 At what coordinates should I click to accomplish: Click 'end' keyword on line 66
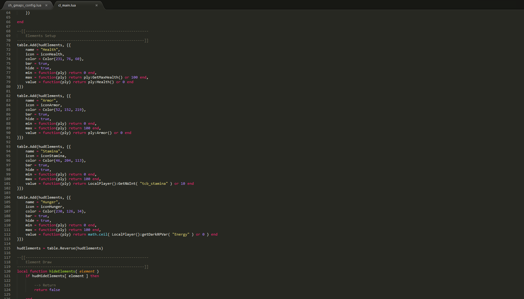coord(20,22)
